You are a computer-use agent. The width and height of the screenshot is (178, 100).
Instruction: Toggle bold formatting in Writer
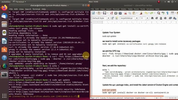tap(152, 18)
